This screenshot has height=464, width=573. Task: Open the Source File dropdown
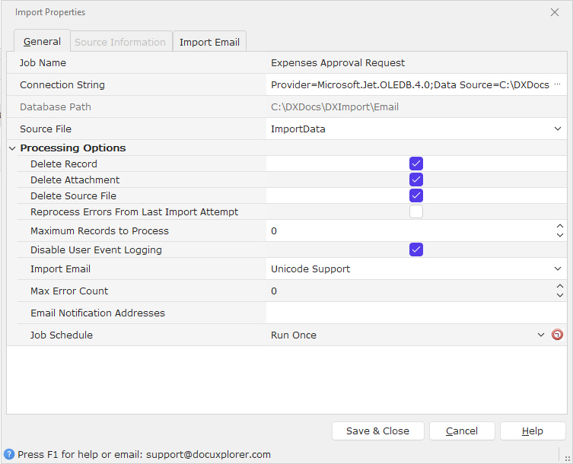click(559, 129)
